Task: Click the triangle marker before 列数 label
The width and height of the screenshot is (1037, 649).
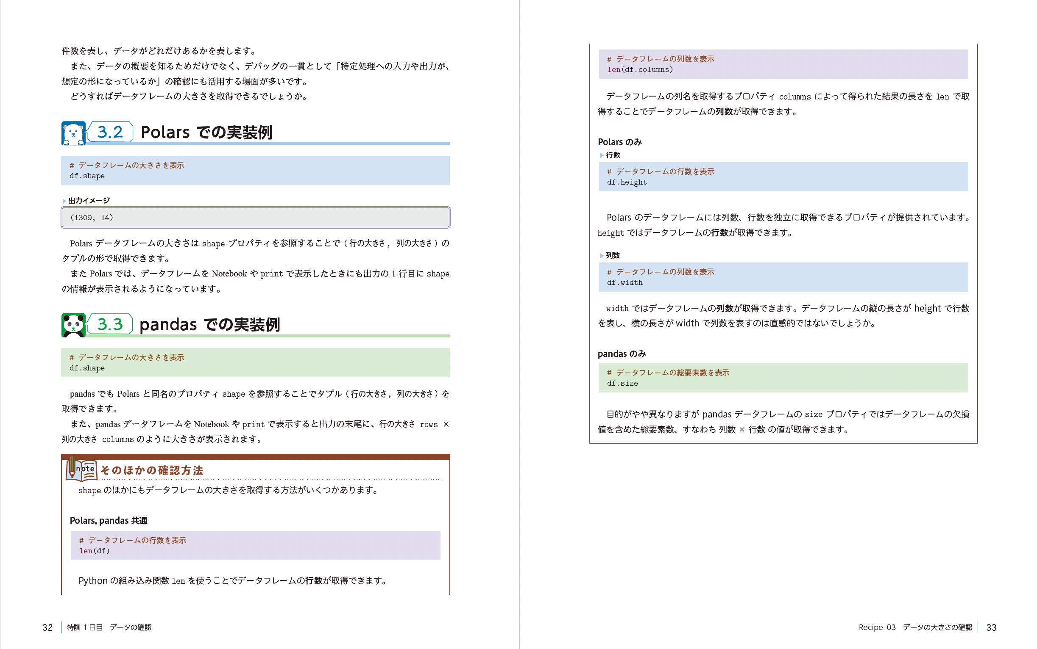Action: [x=602, y=256]
